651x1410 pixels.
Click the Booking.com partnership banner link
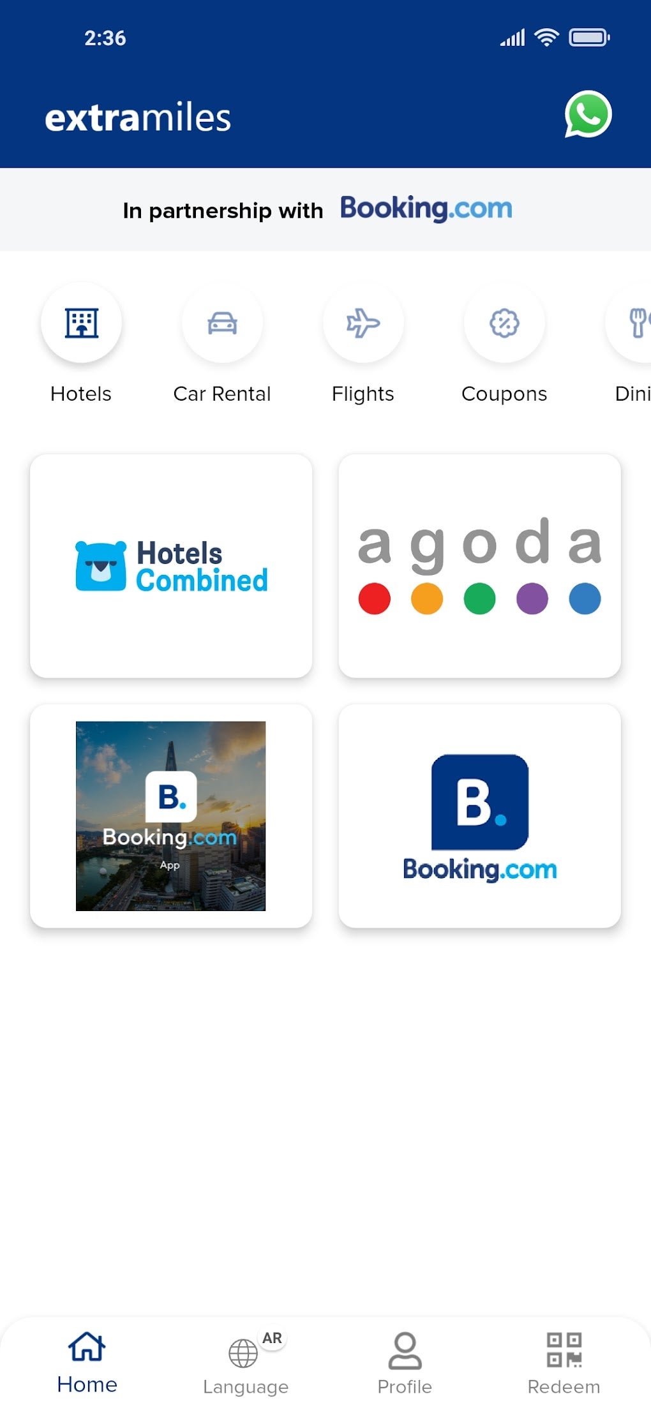[426, 209]
